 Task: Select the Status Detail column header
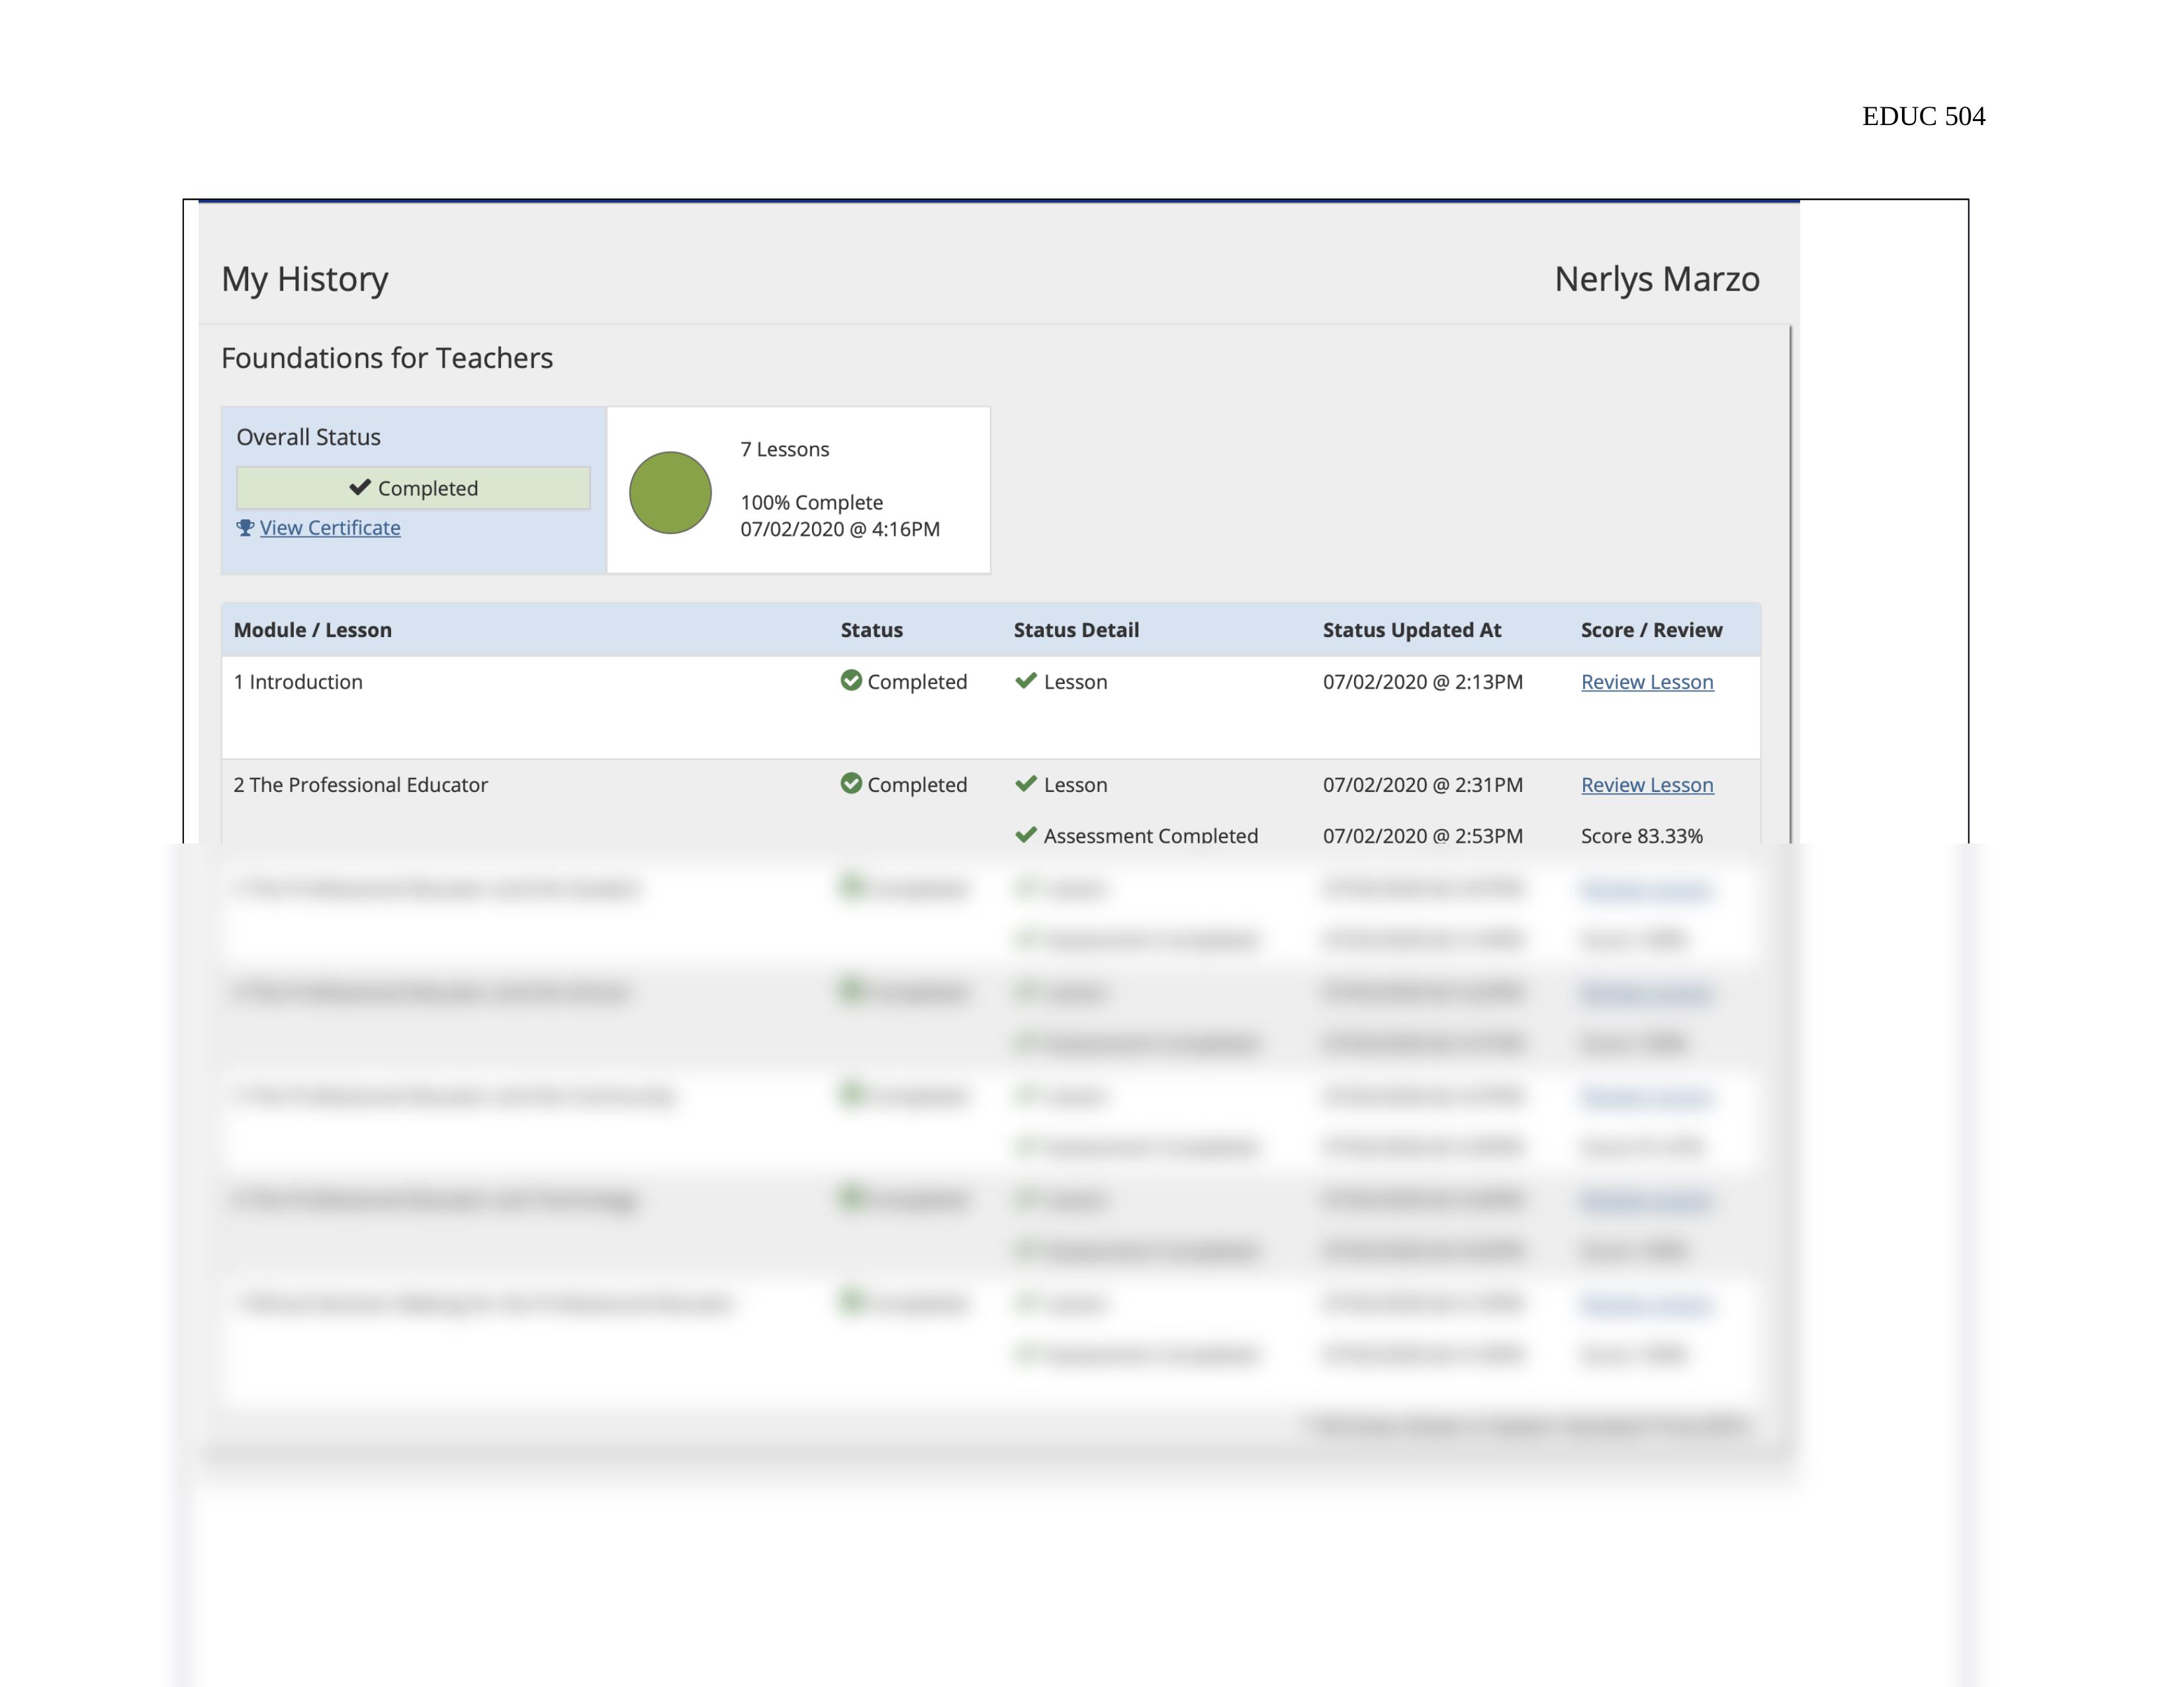(1076, 630)
